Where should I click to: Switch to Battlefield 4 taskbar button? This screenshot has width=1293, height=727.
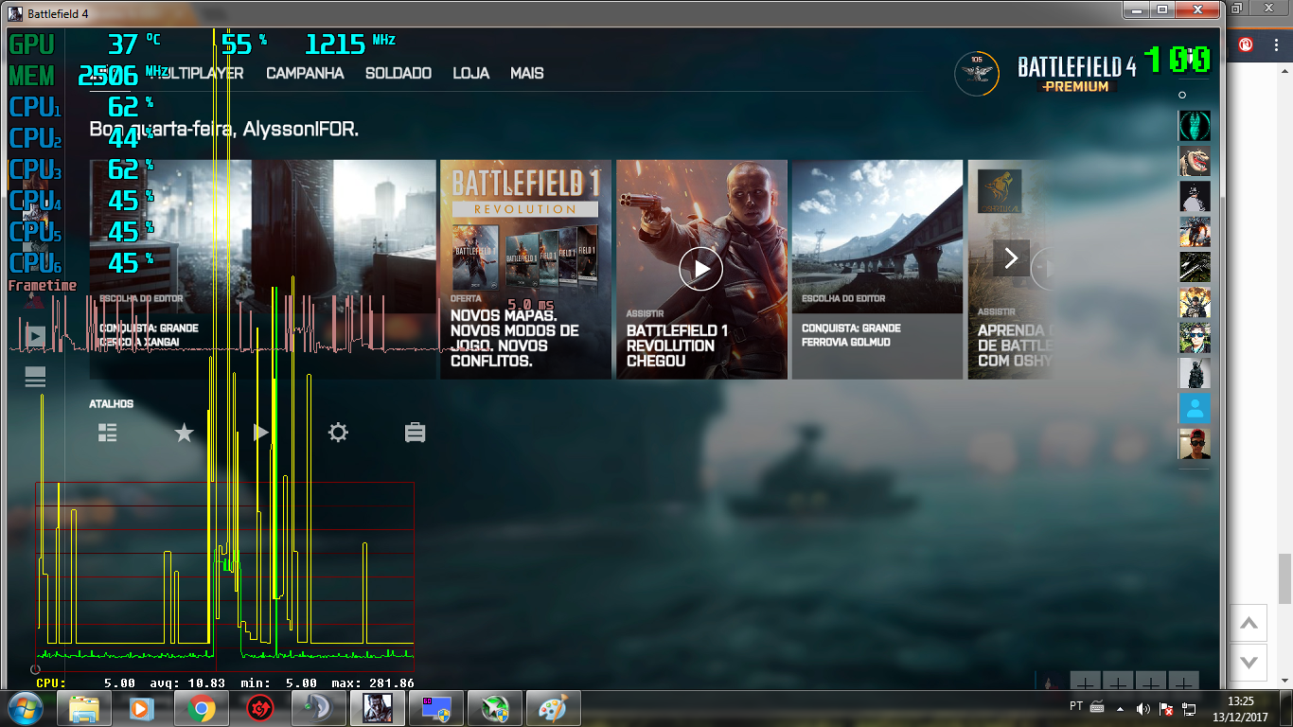377,708
